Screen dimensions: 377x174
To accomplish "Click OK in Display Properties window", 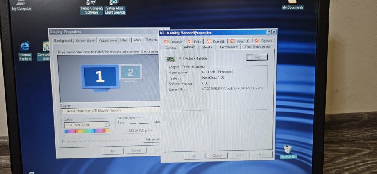I will (x=113, y=151).
